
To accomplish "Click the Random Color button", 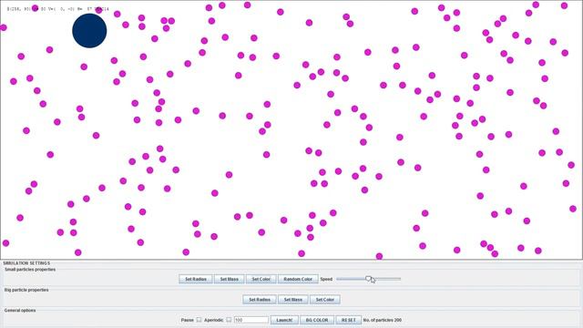I will 298,279.
